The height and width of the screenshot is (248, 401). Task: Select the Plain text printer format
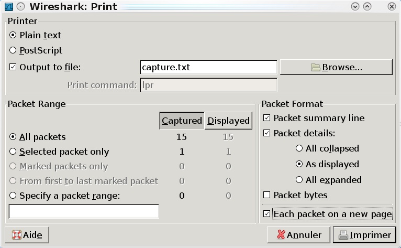[x=35, y=35]
